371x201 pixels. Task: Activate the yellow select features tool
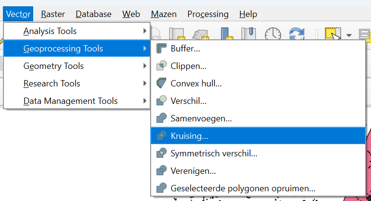coord(333,34)
